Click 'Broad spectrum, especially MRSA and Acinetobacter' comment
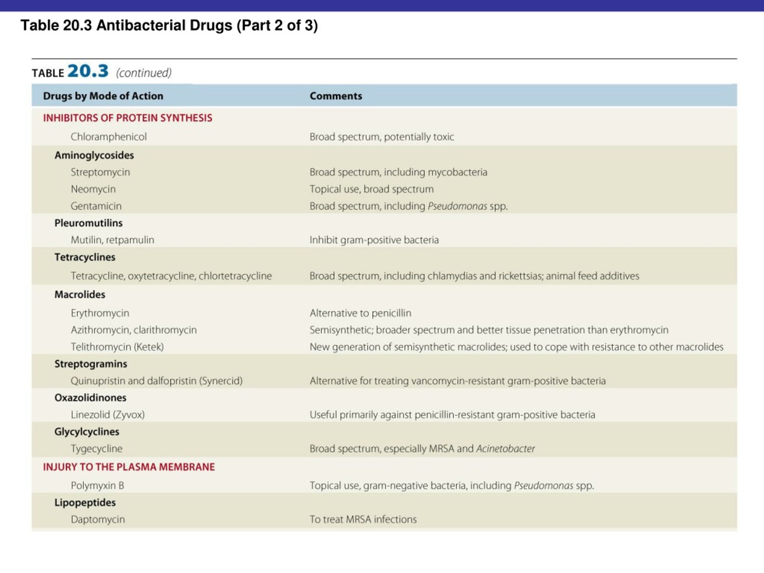This screenshot has width=764, height=573. click(x=422, y=449)
